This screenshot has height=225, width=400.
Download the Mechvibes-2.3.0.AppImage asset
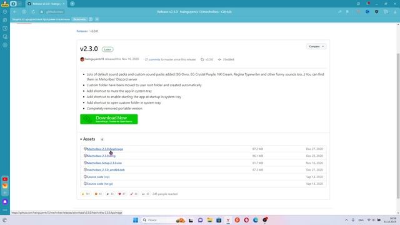(105, 149)
